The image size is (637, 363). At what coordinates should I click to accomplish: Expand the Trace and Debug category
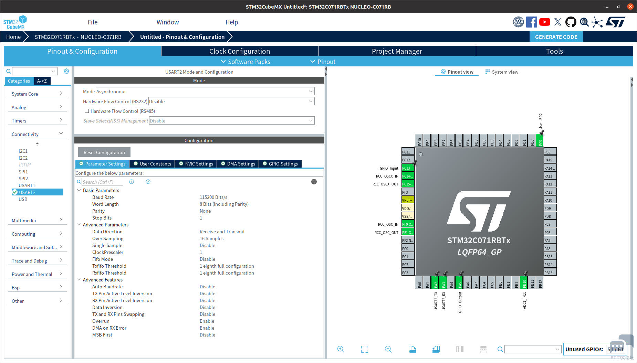pos(37,261)
